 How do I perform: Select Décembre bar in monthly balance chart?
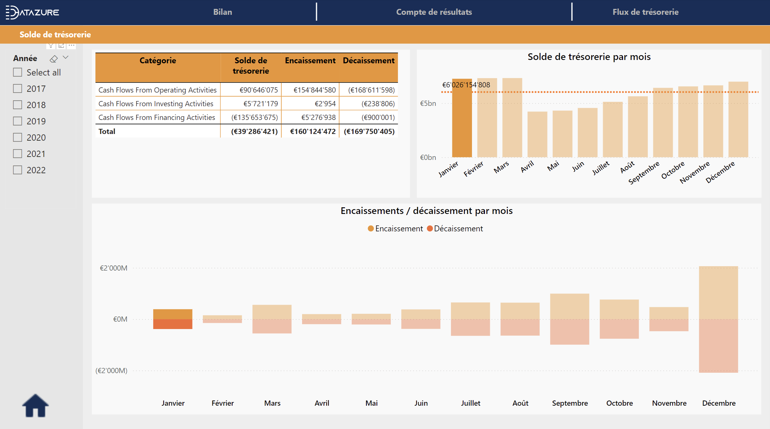coord(739,120)
